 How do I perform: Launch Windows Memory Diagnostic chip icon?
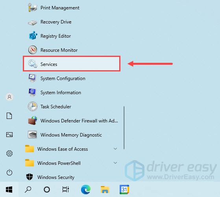point(32,135)
